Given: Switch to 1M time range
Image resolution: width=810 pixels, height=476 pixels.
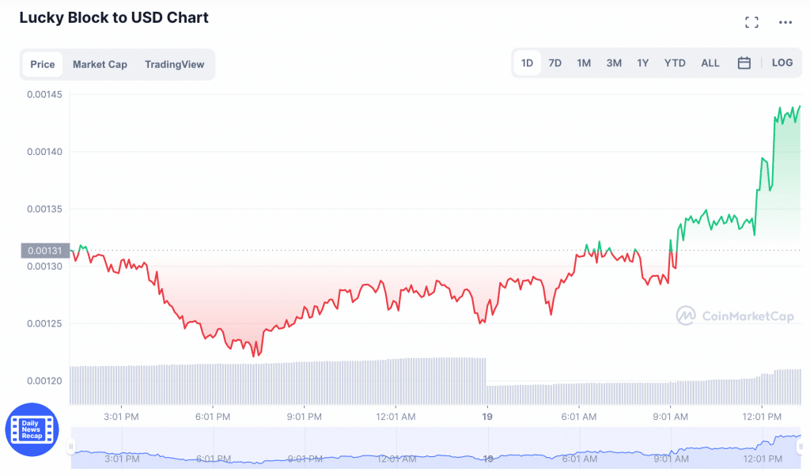Looking at the screenshot, I should tap(584, 63).
